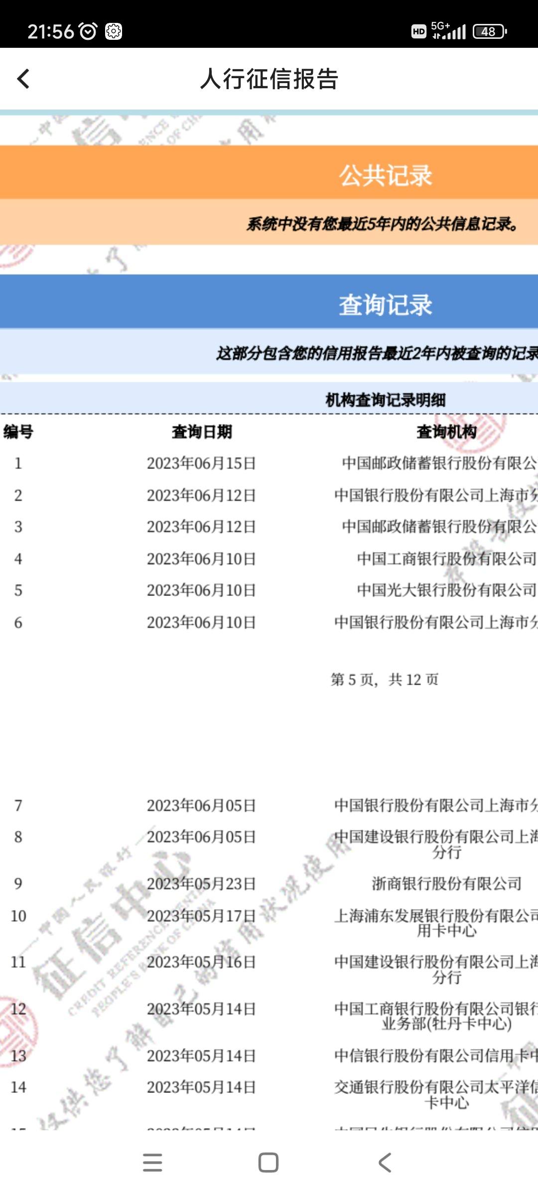
Task: Select the date 2023年06月15日
Action: (x=201, y=463)
